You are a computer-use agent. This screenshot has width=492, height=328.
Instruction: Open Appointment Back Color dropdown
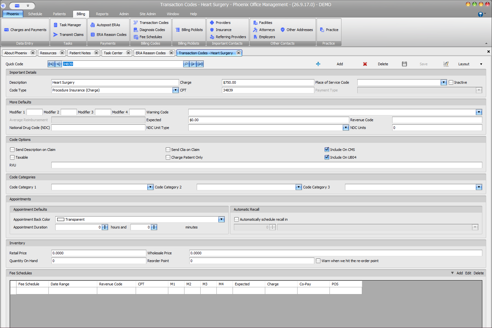click(221, 219)
